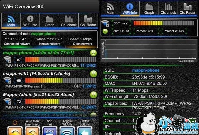This screenshot has width=199, height=135.
Task: Click channel 1 (2412) value
Action: [89, 86]
